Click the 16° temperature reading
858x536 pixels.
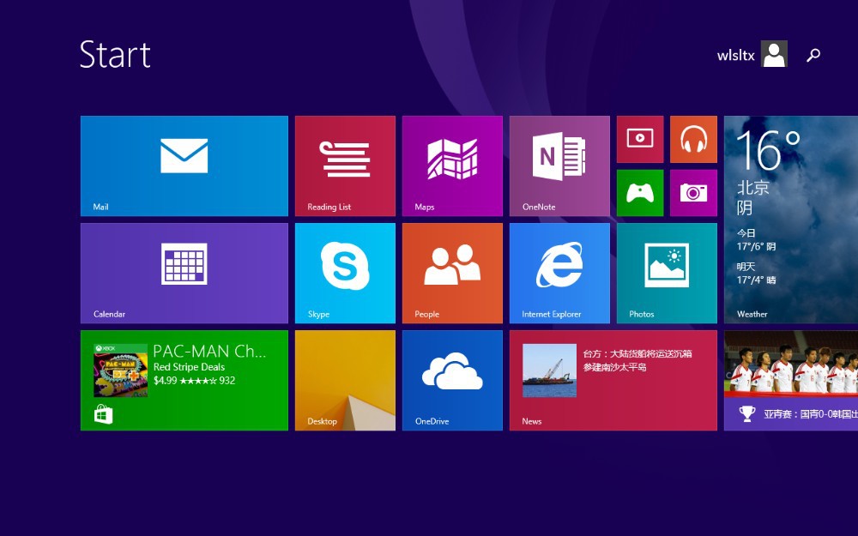[x=768, y=150]
